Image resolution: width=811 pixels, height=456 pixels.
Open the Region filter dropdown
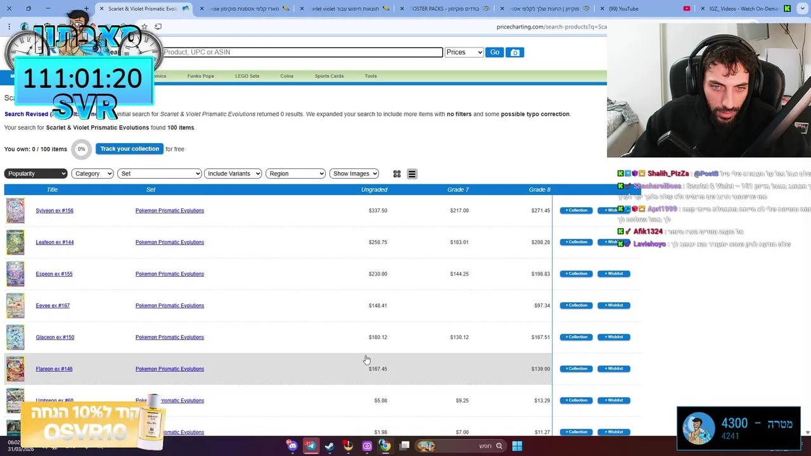[x=295, y=174]
